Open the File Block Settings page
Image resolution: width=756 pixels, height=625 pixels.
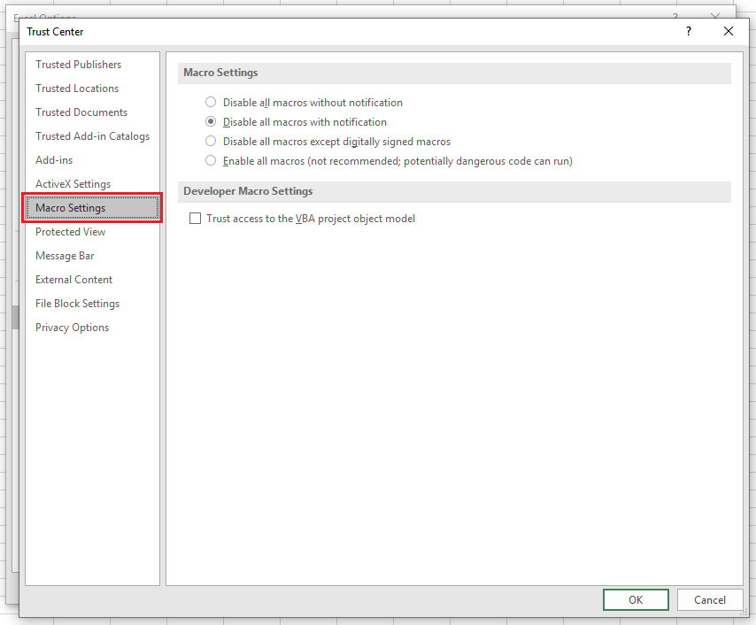[77, 303]
